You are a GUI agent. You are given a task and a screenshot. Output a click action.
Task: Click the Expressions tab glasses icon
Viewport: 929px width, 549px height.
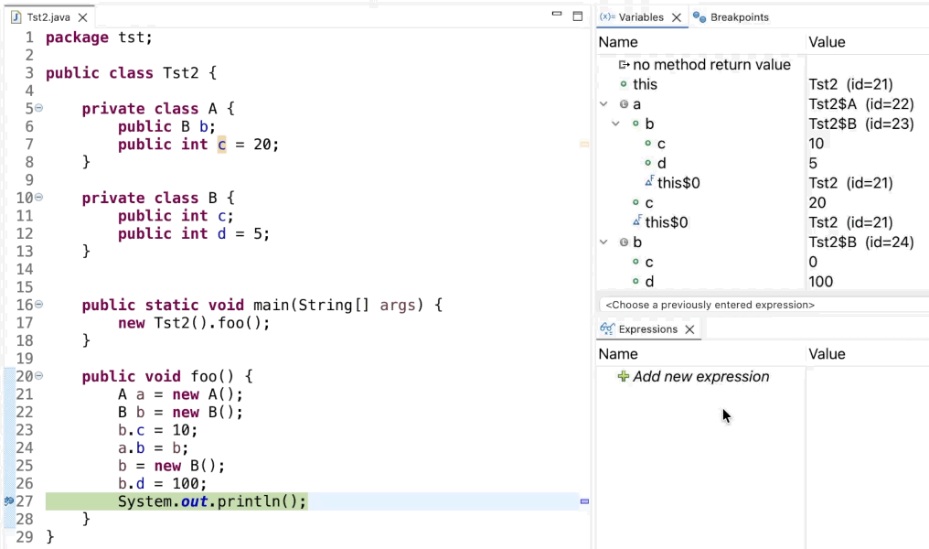tap(607, 329)
